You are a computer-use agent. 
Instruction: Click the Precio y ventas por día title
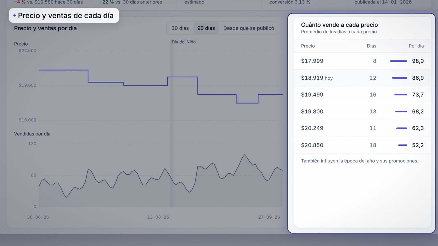(45, 28)
